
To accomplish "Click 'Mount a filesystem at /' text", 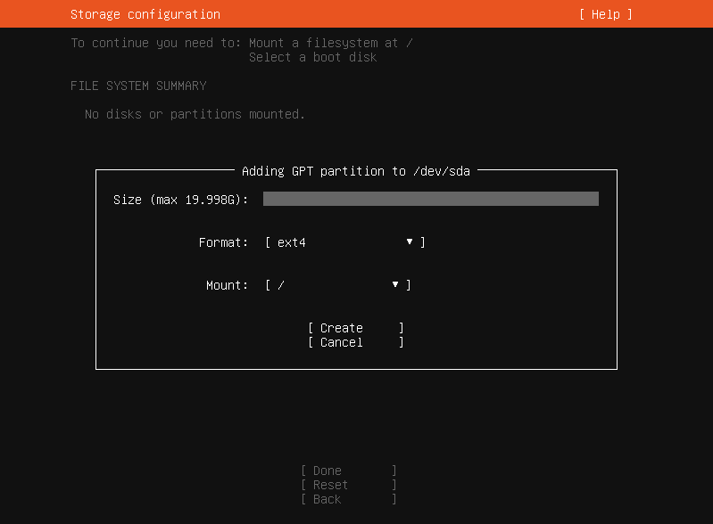I will pos(330,43).
